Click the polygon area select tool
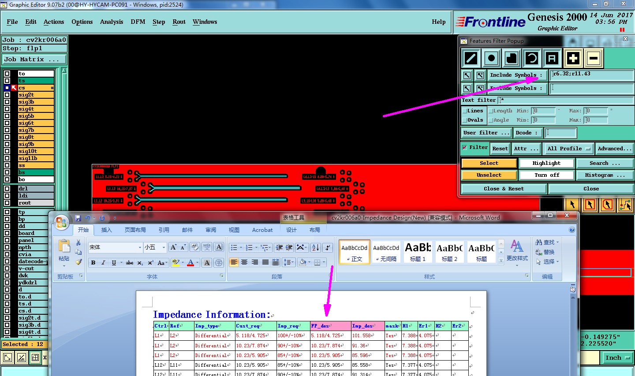This screenshot has height=376, width=635. [608, 205]
